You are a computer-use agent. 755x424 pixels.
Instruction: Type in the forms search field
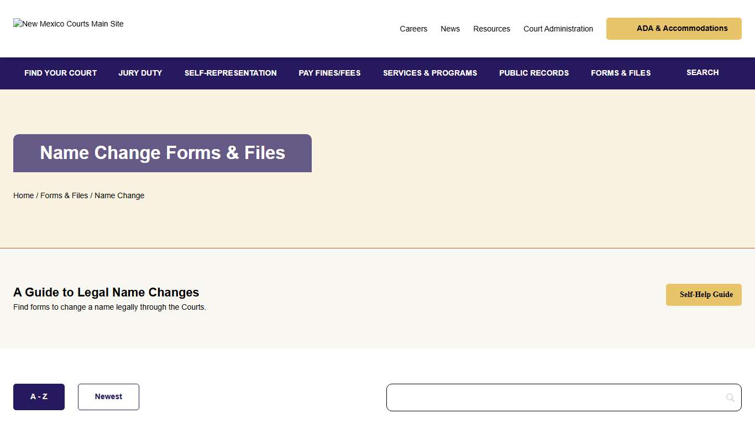click(x=553, y=397)
